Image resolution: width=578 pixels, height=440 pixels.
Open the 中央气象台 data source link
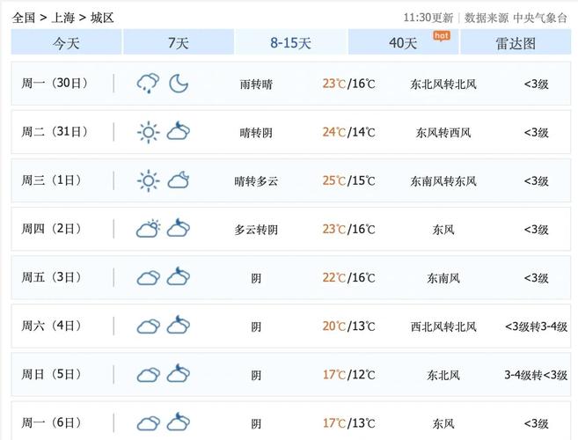coord(540,17)
